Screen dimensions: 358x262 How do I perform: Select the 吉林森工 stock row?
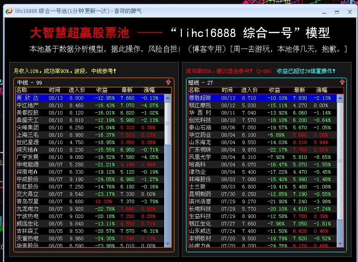pyautogui.click(x=90, y=231)
